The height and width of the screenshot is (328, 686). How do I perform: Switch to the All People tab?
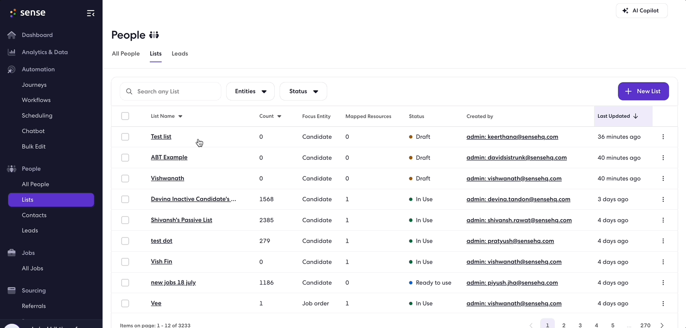126,53
